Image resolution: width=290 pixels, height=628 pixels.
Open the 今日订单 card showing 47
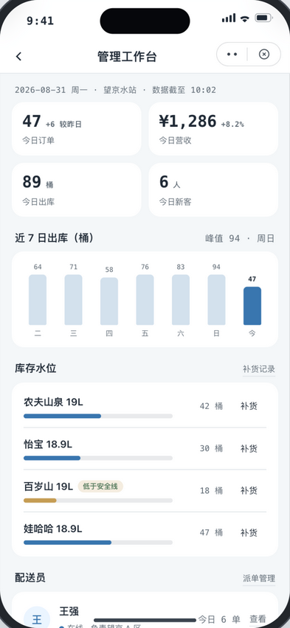77,129
